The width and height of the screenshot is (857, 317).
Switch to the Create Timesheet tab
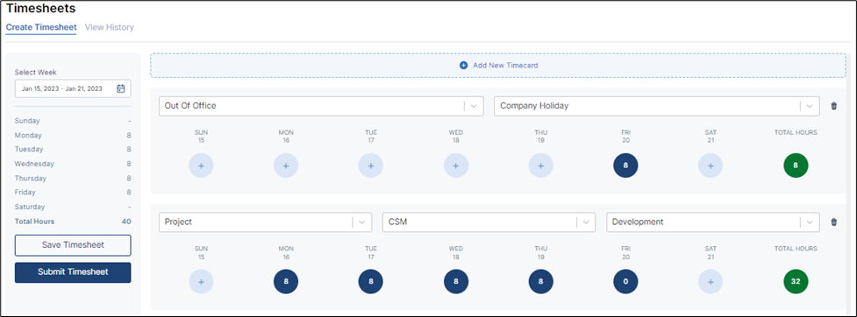(x=41, y=27)
